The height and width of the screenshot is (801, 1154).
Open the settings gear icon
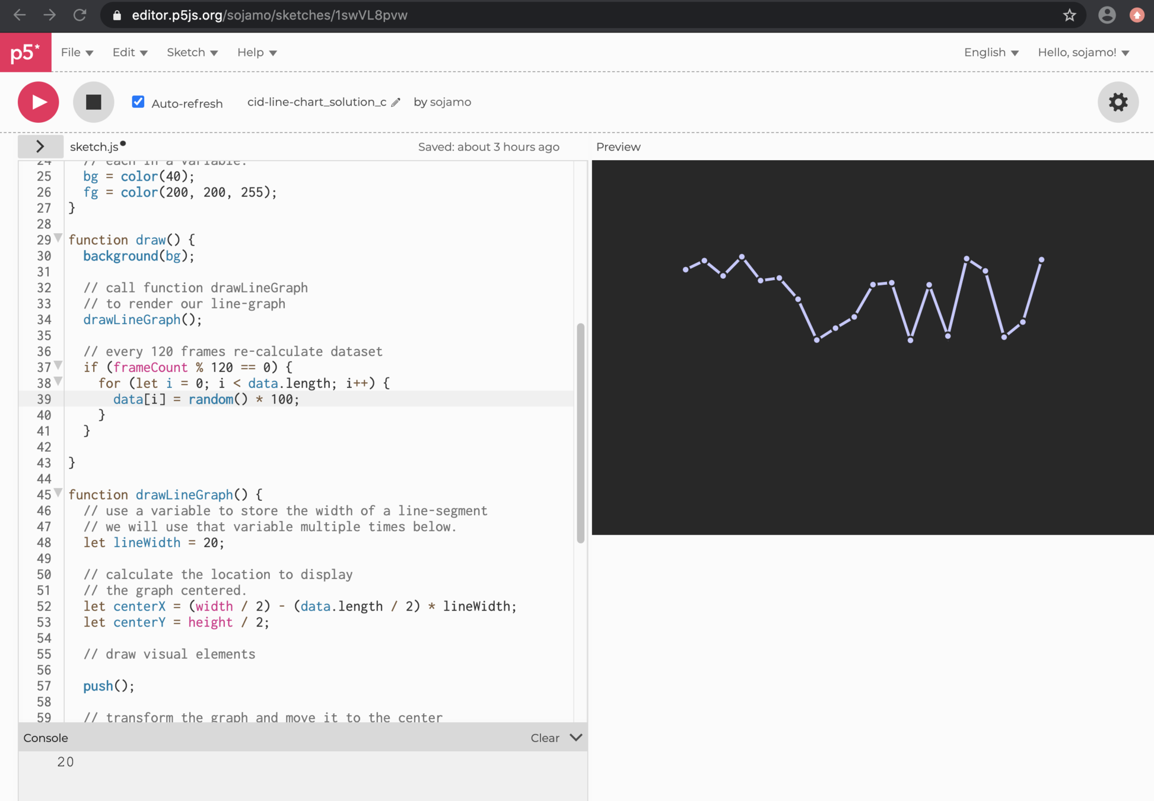[x=1118, y=102]
